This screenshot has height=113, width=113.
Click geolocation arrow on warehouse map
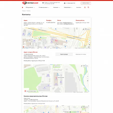(88, 81)
